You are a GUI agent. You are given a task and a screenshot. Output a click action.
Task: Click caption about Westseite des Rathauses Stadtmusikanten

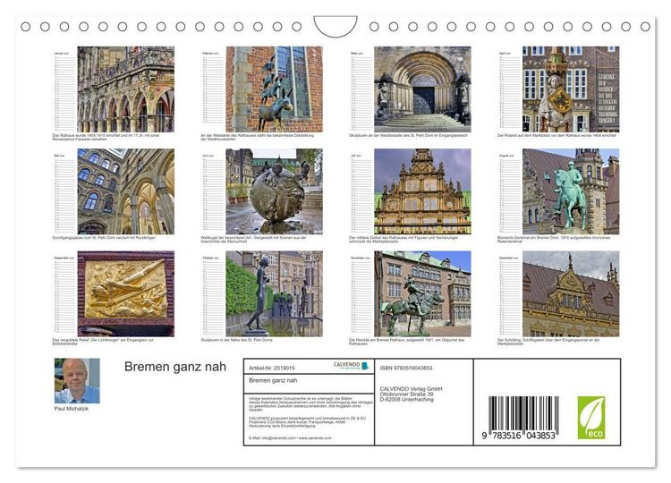click(257, 137)
